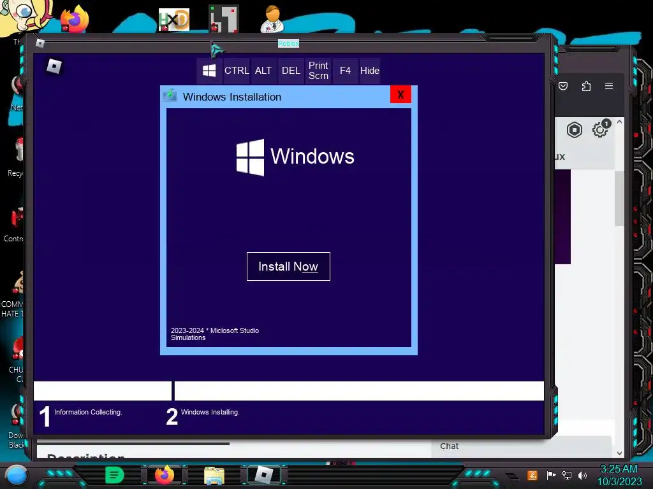Click the Roblox window titlebar icon
This screenshot has height=489, width=653.
(40, 43)
